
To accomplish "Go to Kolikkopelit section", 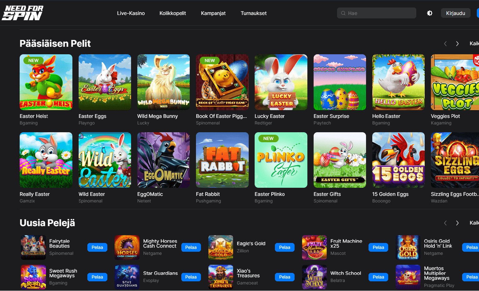I will 173,13.
